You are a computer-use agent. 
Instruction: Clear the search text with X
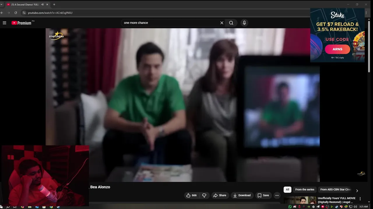tap(222, 23)
